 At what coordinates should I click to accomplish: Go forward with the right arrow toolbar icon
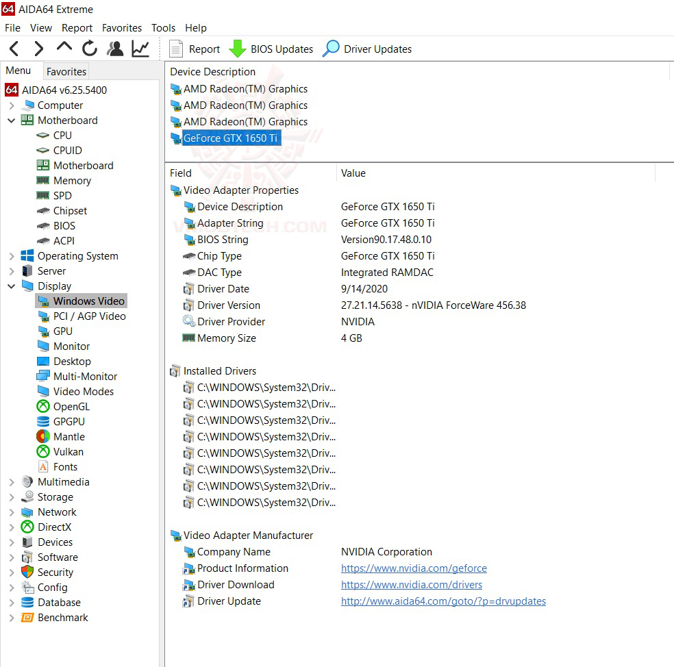[38, 49]
